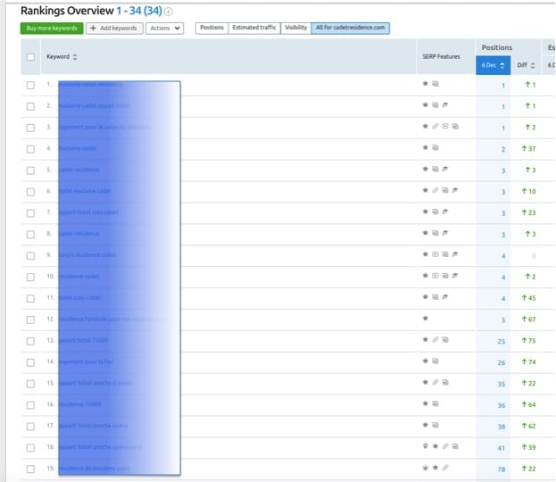Sort by the Diff column header
Screen dimensions: 556x482
(525, 65)
